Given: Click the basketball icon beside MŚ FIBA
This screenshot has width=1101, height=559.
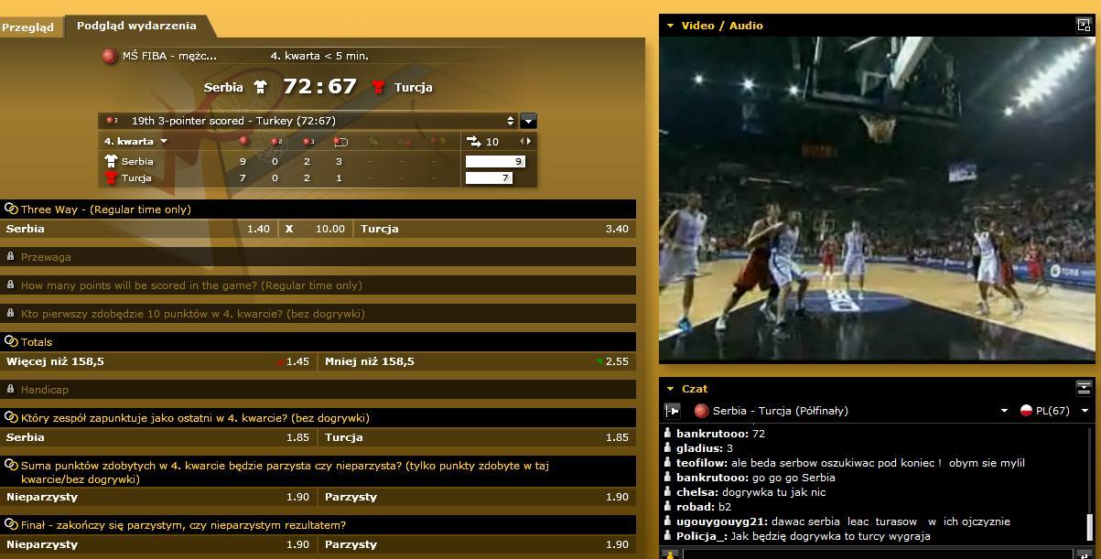Looking at the screenshot, I should point(110,56).
